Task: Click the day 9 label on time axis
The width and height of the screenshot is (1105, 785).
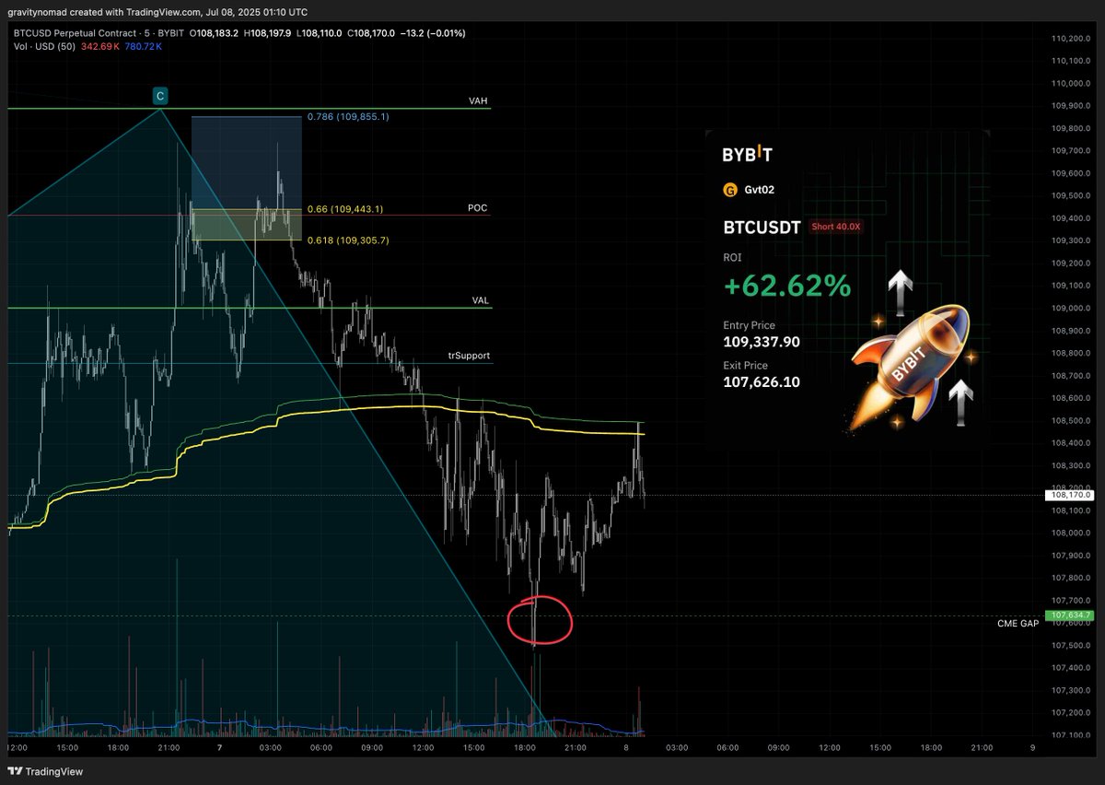Action: 1034,747
